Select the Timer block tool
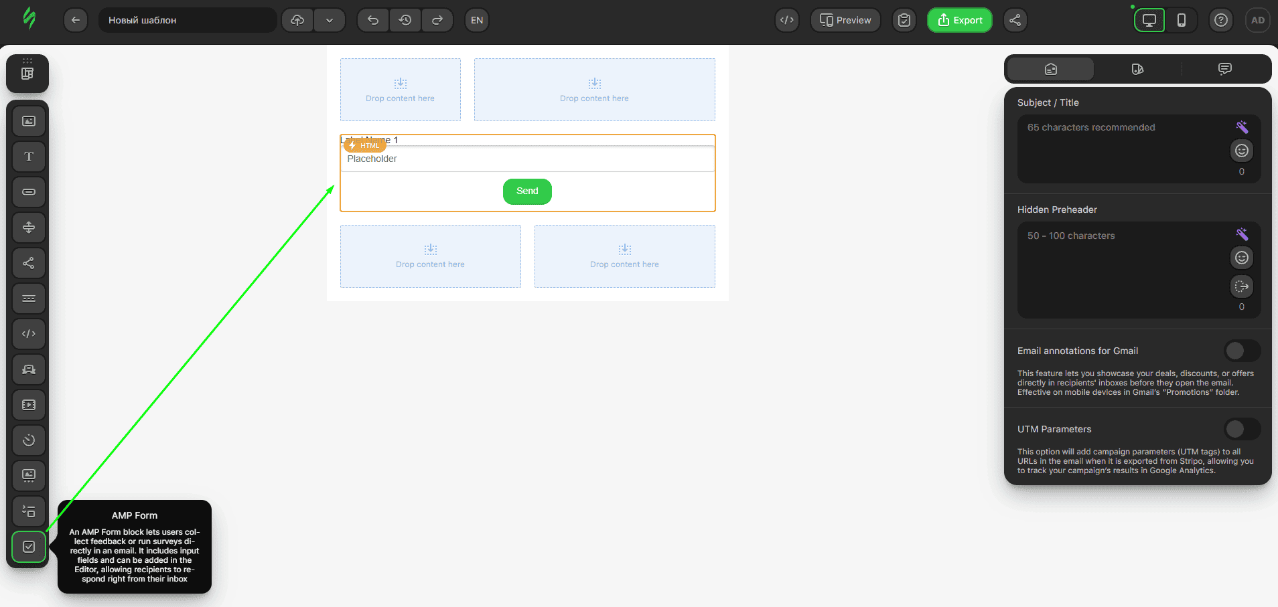Image resolution: width=1278 pixels, height=607 pixels. [x=28, y=440]
